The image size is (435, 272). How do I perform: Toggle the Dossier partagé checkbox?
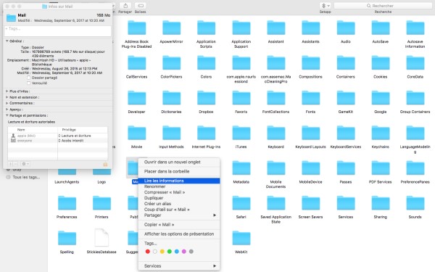[x=28, y=78]
